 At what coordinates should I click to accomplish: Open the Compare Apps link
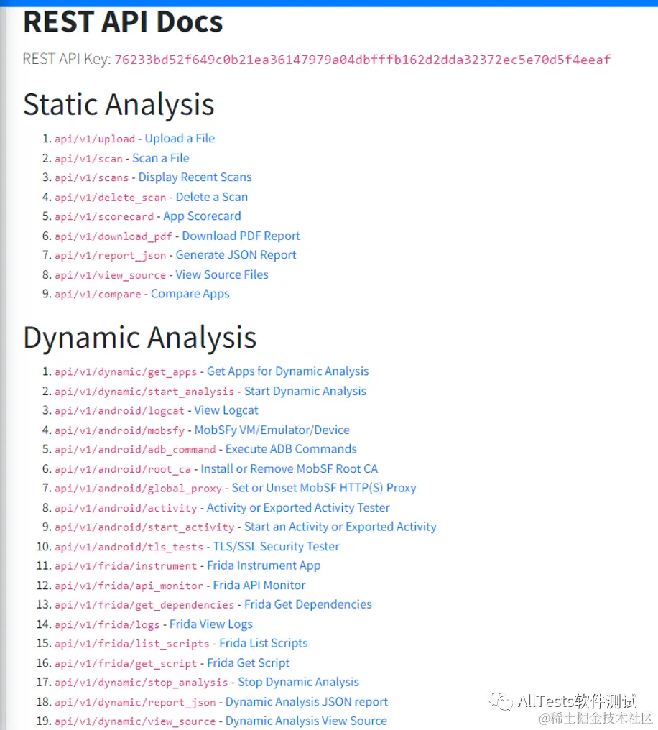190,294
